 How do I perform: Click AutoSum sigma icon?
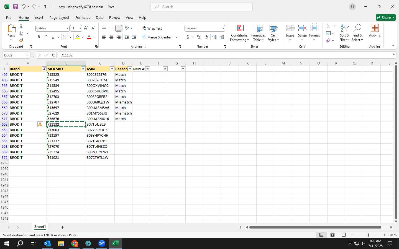(328, 26)
